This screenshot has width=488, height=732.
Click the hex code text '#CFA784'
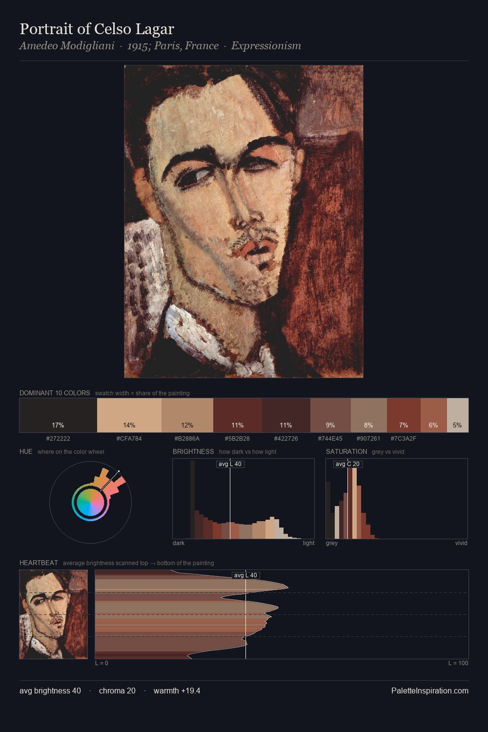click(129, 439)
